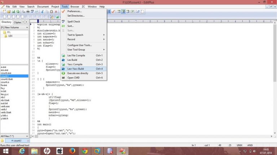Click the Print printer icon in toolbar
277x155 pixels.
click(28, 12)
